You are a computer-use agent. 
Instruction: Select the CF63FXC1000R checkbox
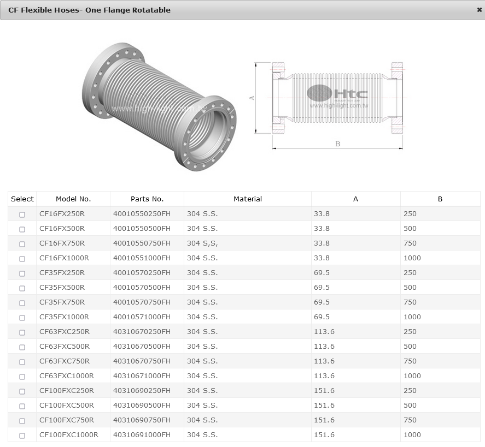22,377
